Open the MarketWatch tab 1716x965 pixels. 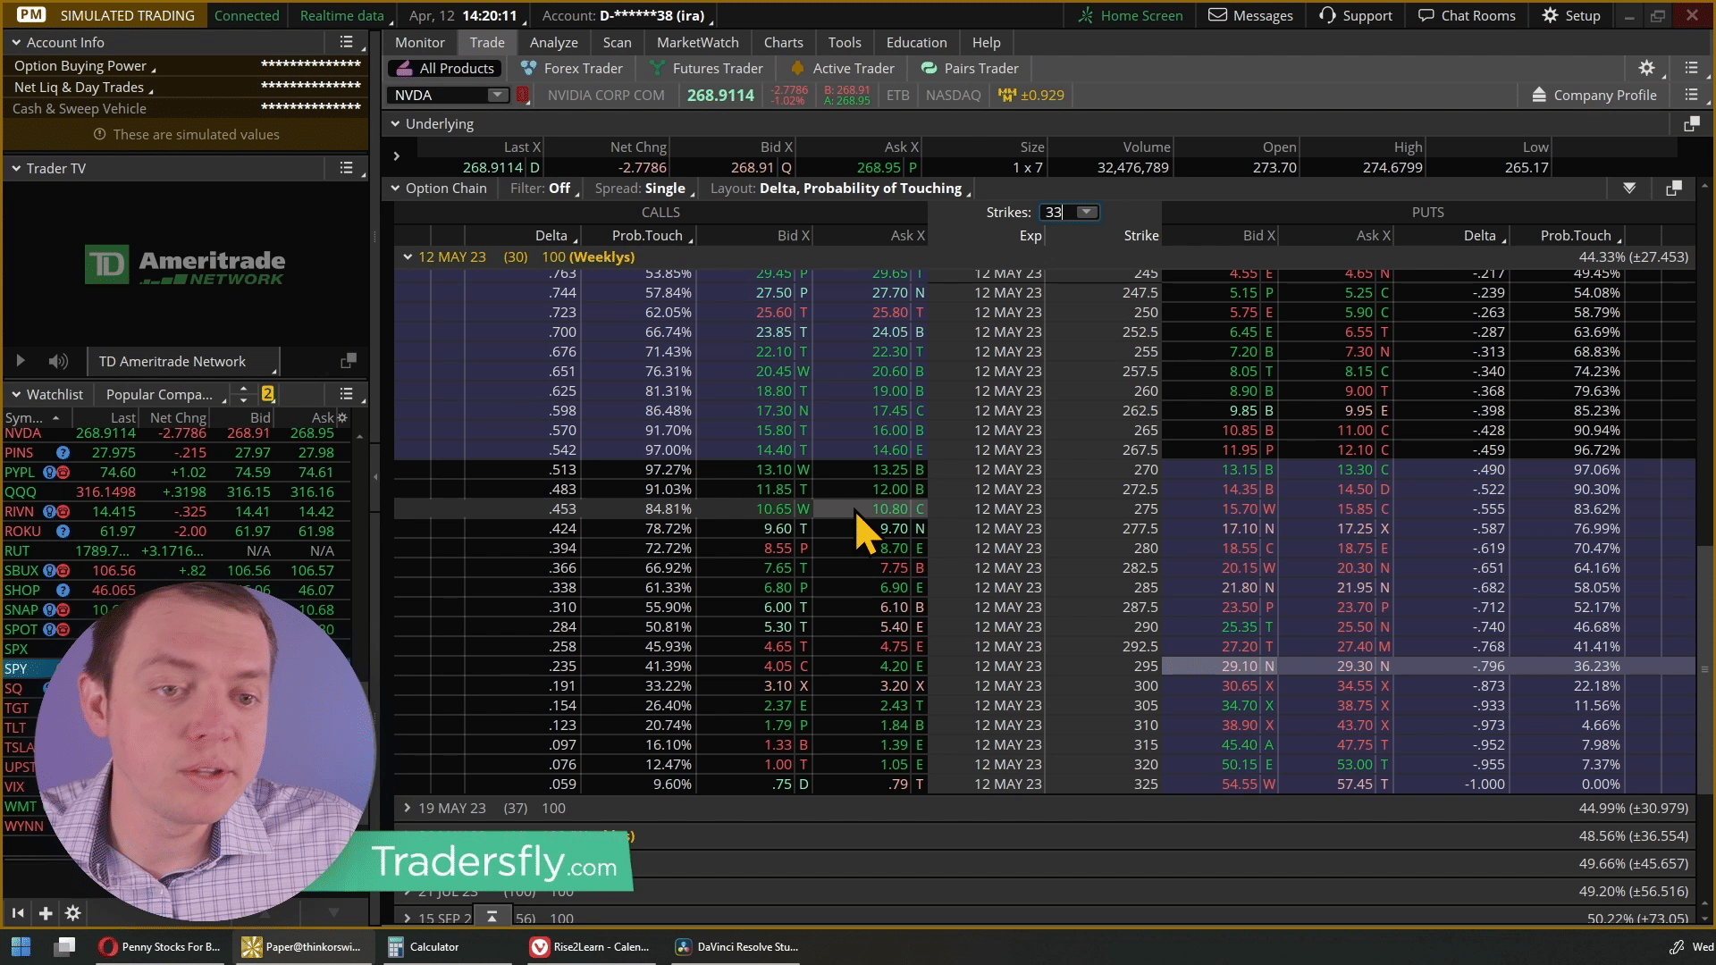[697, 42]
